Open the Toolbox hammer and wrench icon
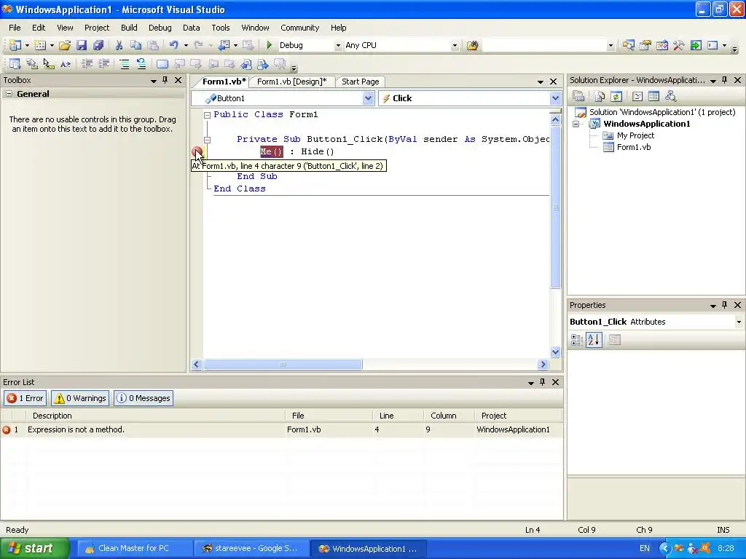 (679, 45)
